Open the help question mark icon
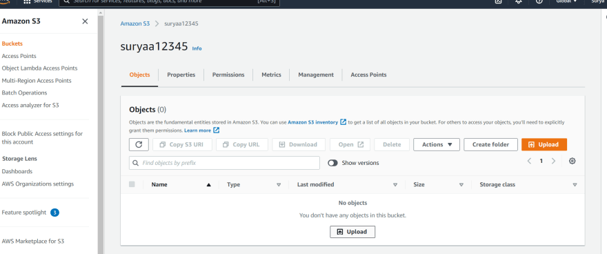The height and width of the screenshot is (254, 607). click(x=539, y=1)
